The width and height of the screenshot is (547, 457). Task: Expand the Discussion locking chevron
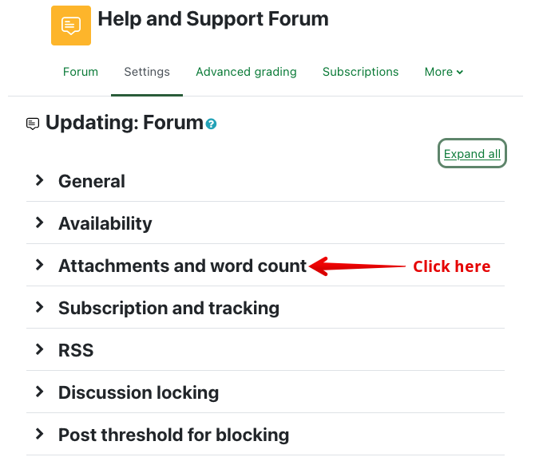(39, 392)
